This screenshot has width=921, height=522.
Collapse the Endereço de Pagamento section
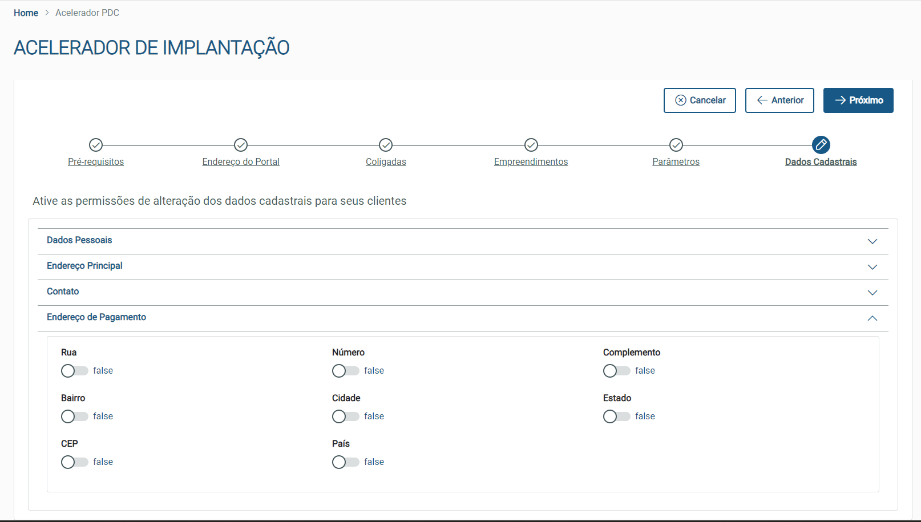[872, 318]
